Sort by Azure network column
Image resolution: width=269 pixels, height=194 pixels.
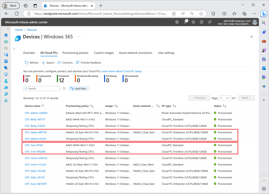(146, 106)
